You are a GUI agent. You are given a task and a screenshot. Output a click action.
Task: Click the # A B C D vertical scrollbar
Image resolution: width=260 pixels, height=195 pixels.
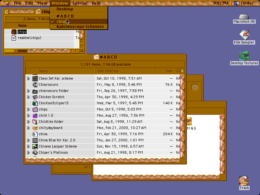[182, 116]
